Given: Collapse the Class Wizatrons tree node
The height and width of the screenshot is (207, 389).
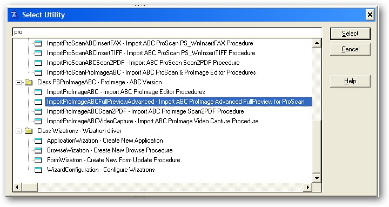Looking at the screenshot, I should click(x=18, y=131).
